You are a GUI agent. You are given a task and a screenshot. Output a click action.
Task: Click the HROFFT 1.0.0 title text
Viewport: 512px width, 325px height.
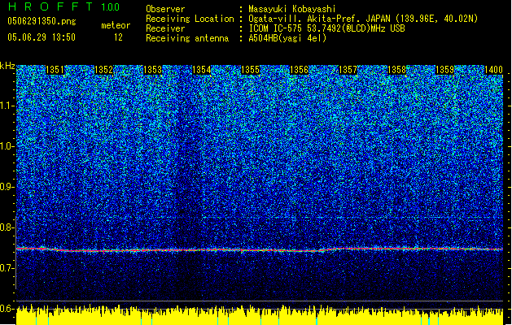pyautogui.click(x=64, y=6)
